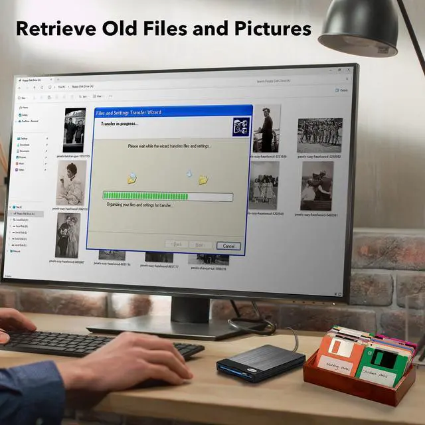Select the Floppy Disk Drive (A:) tab
This screenshot has height=425, width=425.
[33, 80]
